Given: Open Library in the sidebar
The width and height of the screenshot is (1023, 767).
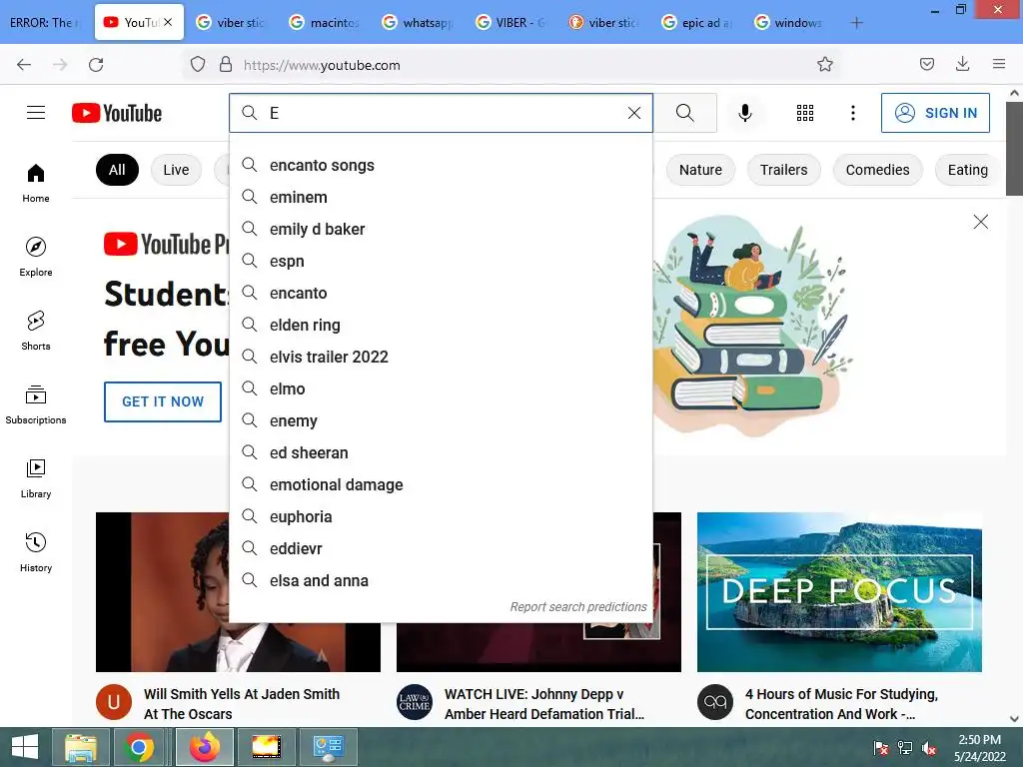Looking at the screenshot, I should (x=36, y=478).
